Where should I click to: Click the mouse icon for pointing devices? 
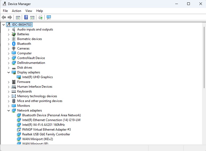(x=14, y=101)
